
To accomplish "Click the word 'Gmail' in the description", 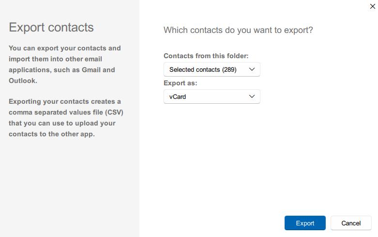I will (x=91, y=70).
